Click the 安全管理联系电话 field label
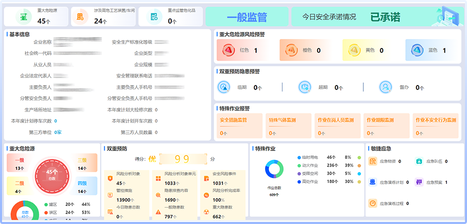Viewport: 467px width, 224px height. tap(134, 76)
